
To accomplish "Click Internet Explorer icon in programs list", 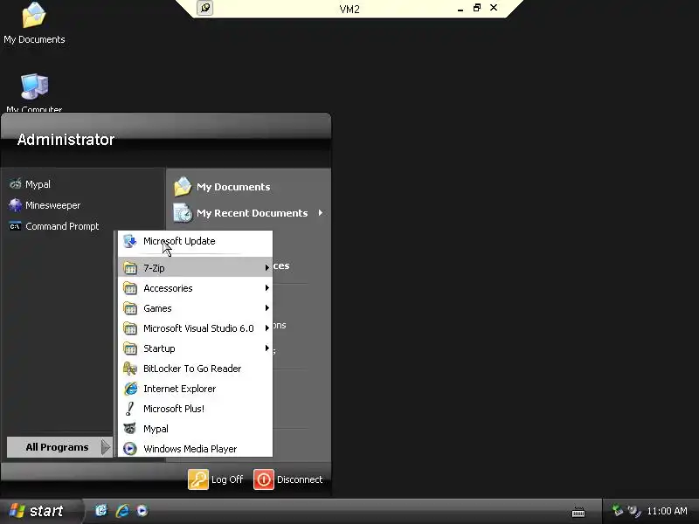I will point(129,389).
